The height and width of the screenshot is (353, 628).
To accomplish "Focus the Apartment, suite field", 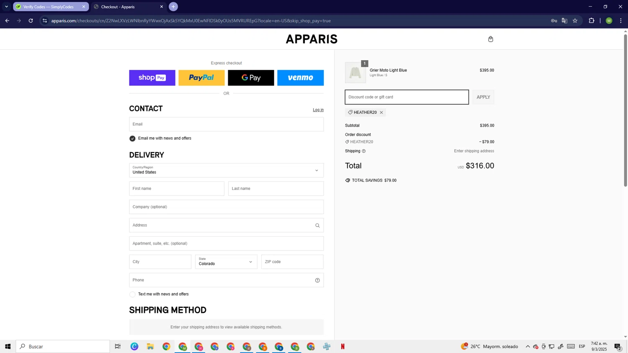I will pyautogui.click(x=226, y=243).
